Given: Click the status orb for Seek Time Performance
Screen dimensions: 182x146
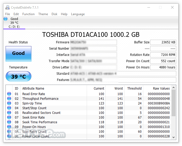Looking at the screenshot, I should point(9,122).
